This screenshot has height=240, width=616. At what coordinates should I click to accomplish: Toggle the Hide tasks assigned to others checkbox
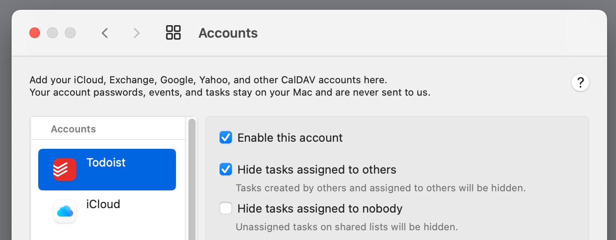pyautogui.click(x=226, y=170)
